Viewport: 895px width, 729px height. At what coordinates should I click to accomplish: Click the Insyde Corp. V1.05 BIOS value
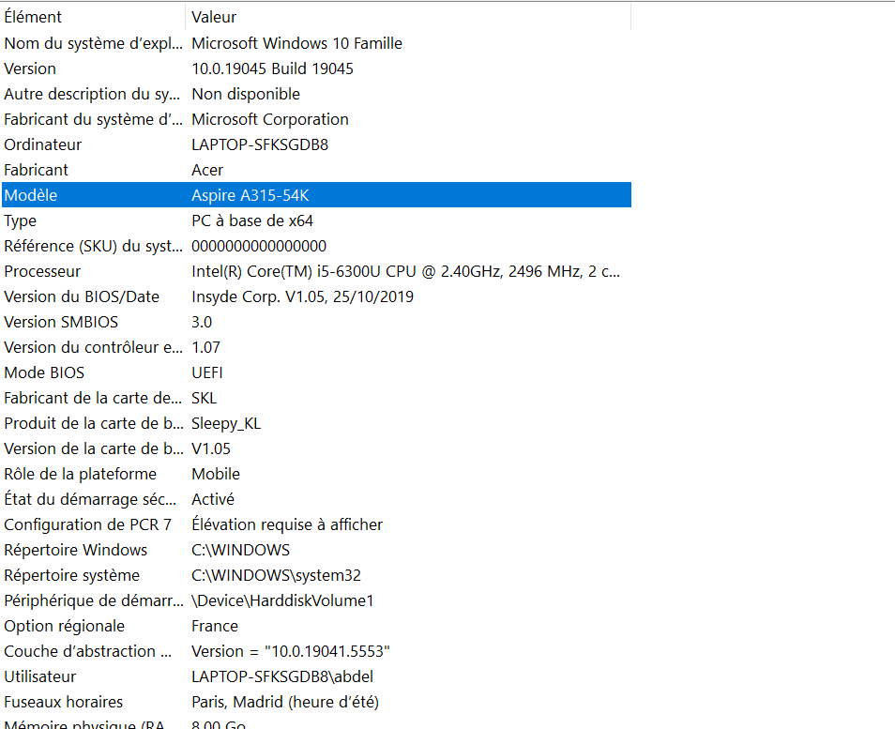(x=302, y=296)
